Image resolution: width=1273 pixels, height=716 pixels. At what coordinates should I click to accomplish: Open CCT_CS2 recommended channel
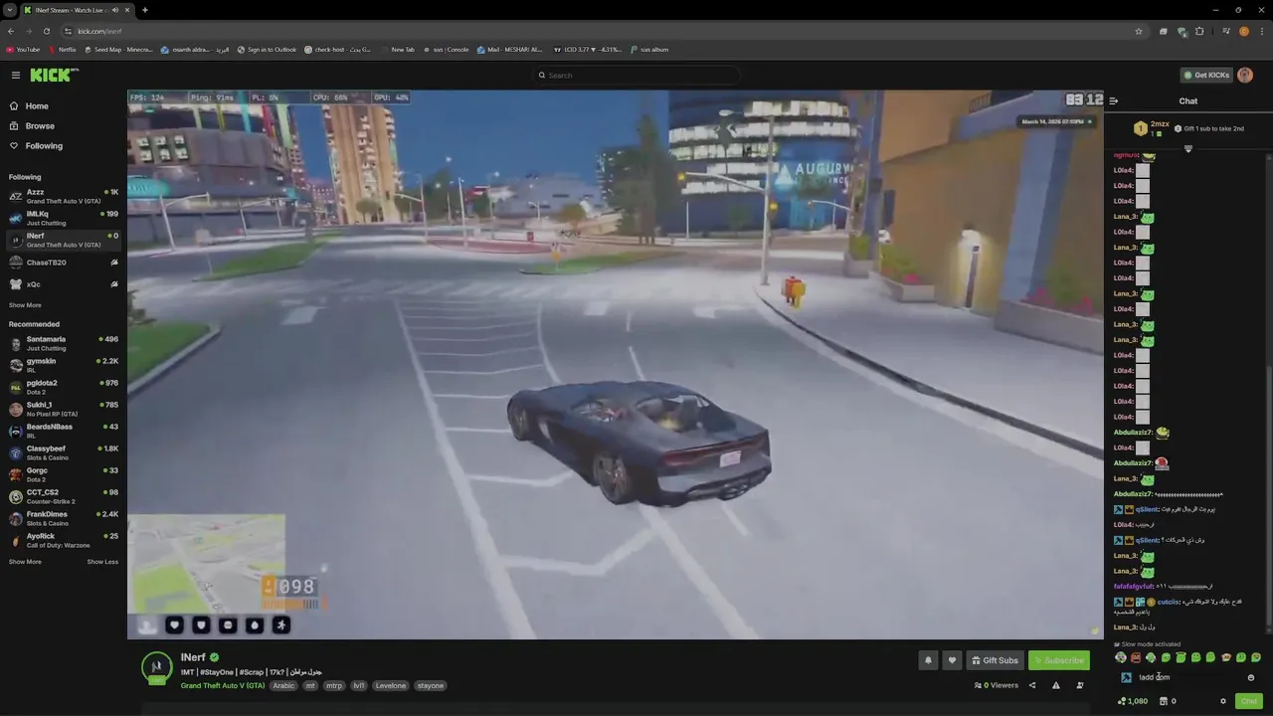tap(64, 497)
